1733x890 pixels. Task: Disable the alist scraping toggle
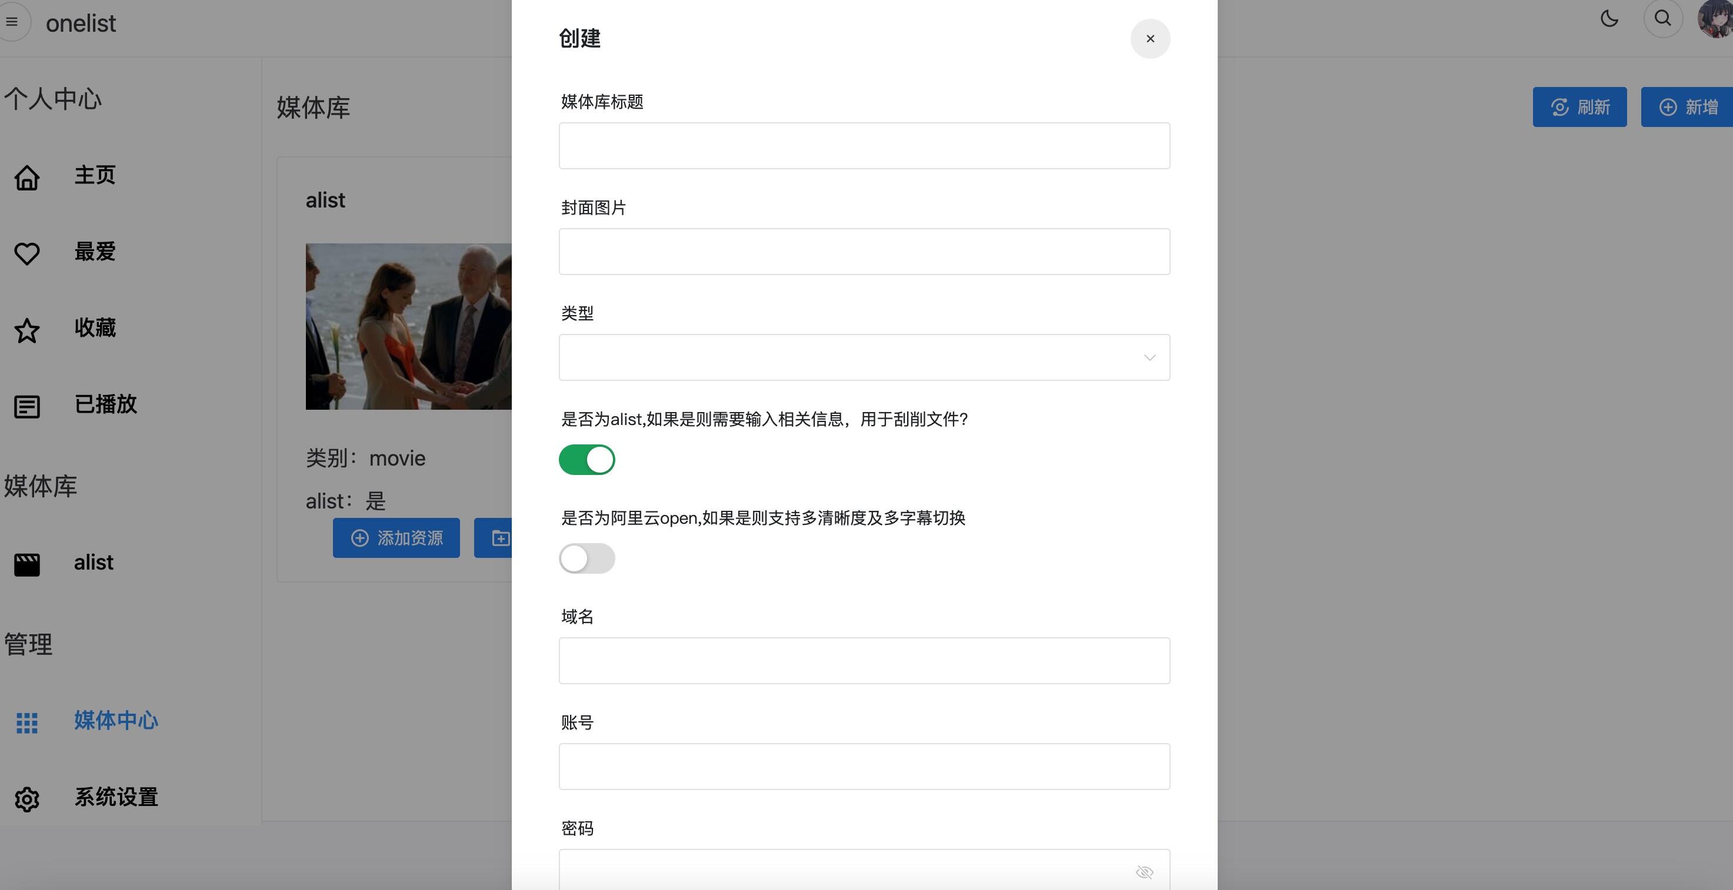586,459
